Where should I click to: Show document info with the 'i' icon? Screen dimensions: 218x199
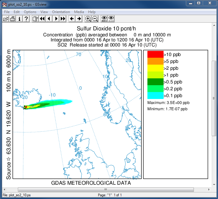[x=19, y=19]
